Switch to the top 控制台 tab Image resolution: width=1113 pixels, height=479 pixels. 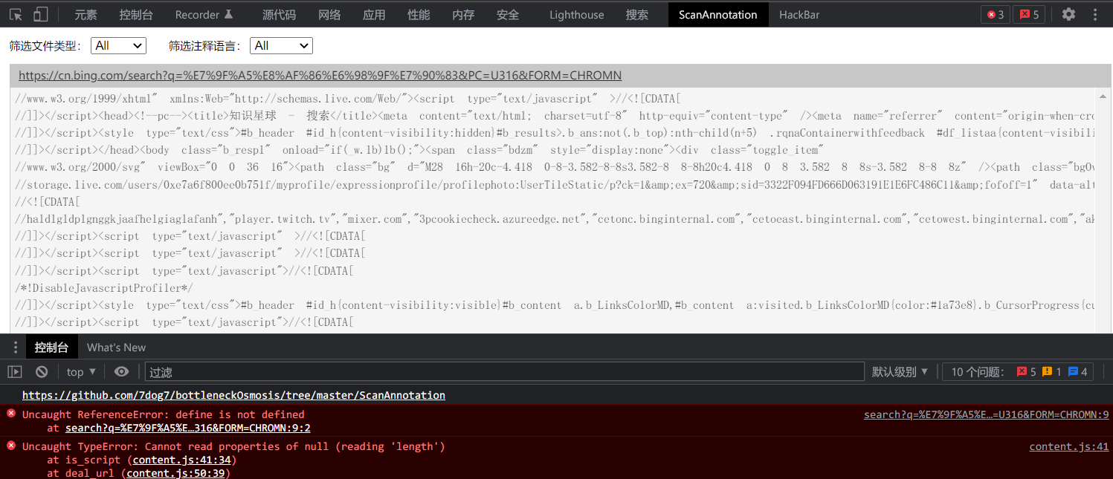pyautogui.click(x=136, y=15)
